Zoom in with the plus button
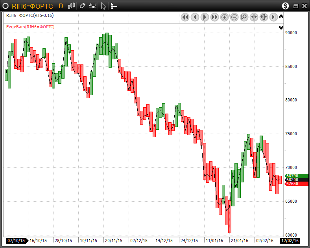 (x=224, y=17)
